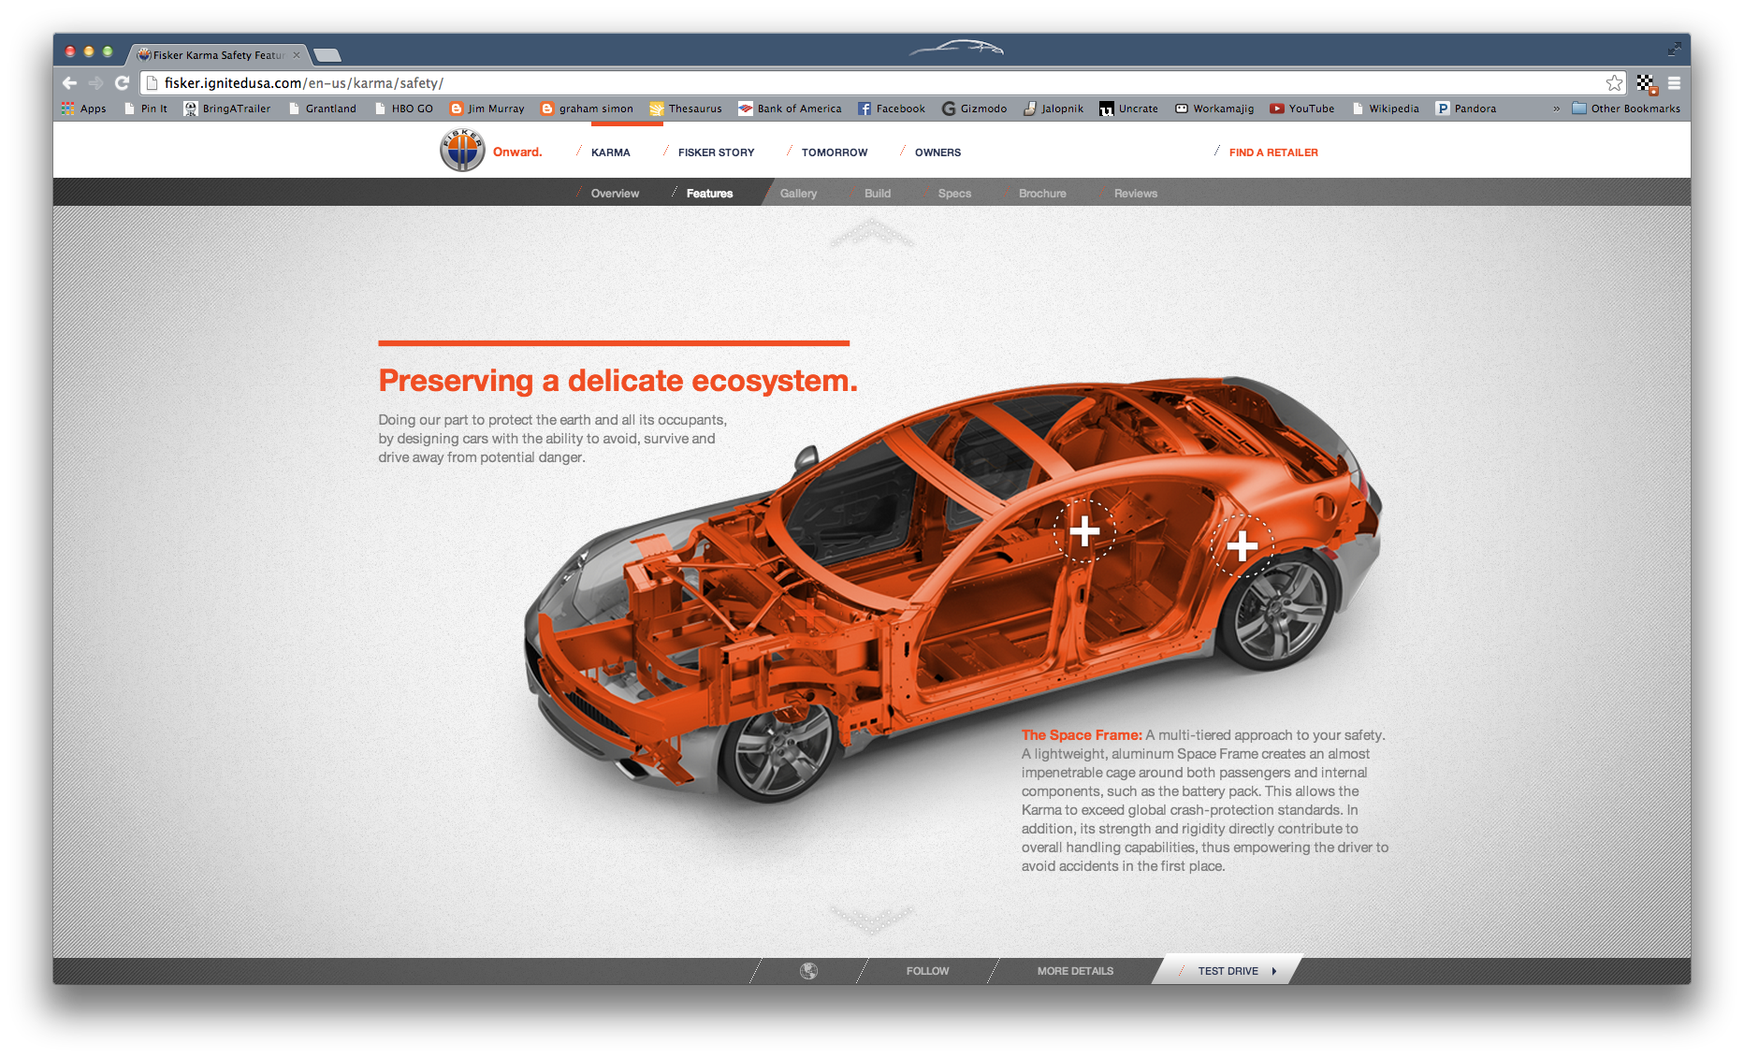Image resolution: width=1744 pixels, height=1058 pixels.
Task: Click MORE DETAILS in the footer bar
Action: [x=1075, y=971]
